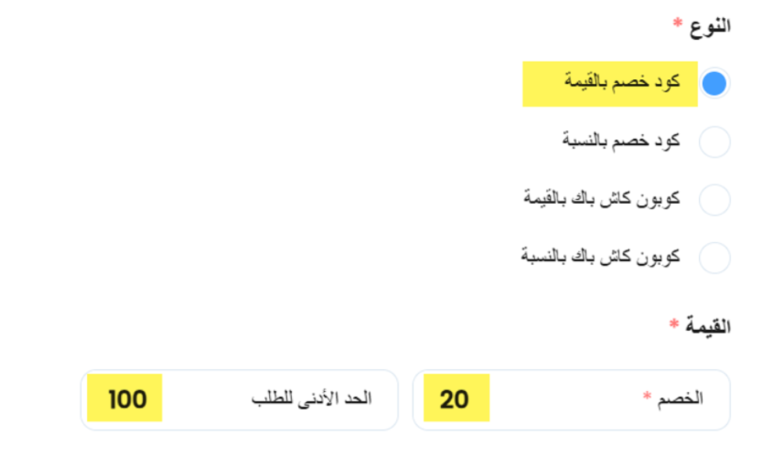Click the القيمة section heading
Screen dimensions: 757x453
[x=708, y=326]
